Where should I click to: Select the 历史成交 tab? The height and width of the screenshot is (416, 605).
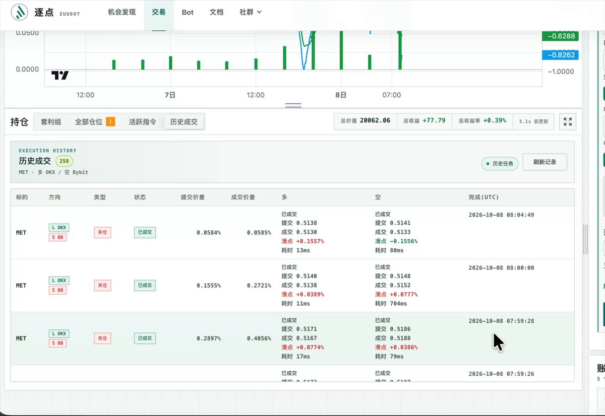tap(184, 122)
